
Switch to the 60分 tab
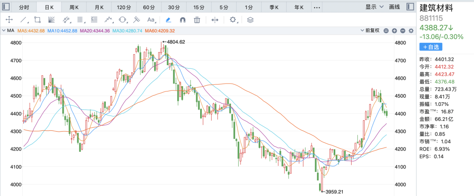(149, 7)
